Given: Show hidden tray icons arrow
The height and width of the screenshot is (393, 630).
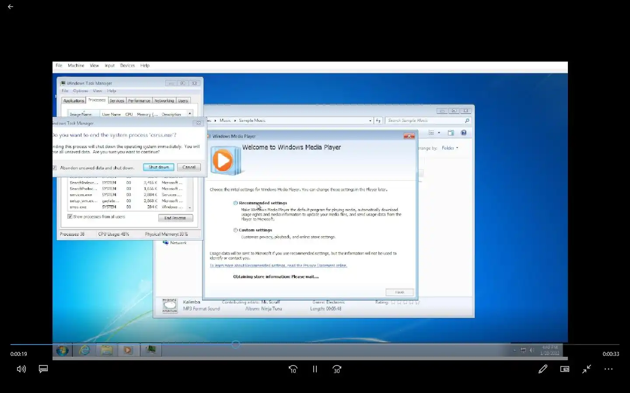Looking at the screenshot, I should (514, 350).
